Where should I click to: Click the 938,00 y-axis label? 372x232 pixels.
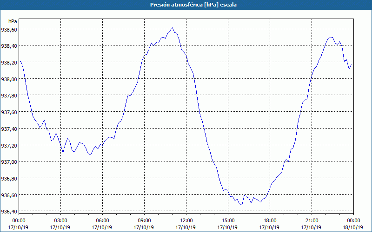click(x=9, y=79)
